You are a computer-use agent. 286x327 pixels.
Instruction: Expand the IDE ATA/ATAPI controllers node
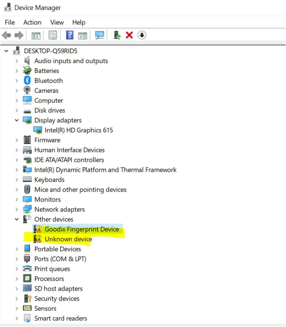tap(17, 160)
